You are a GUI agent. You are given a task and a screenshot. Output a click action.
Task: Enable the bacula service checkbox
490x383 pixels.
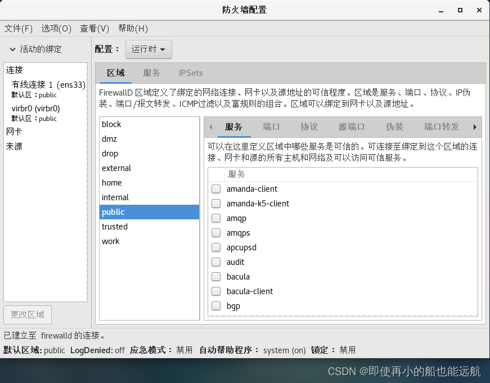click(x=216, y=277)
